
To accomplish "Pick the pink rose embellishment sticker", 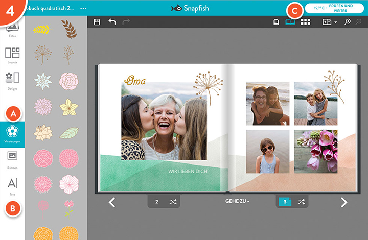I will [x=43, y=158].
